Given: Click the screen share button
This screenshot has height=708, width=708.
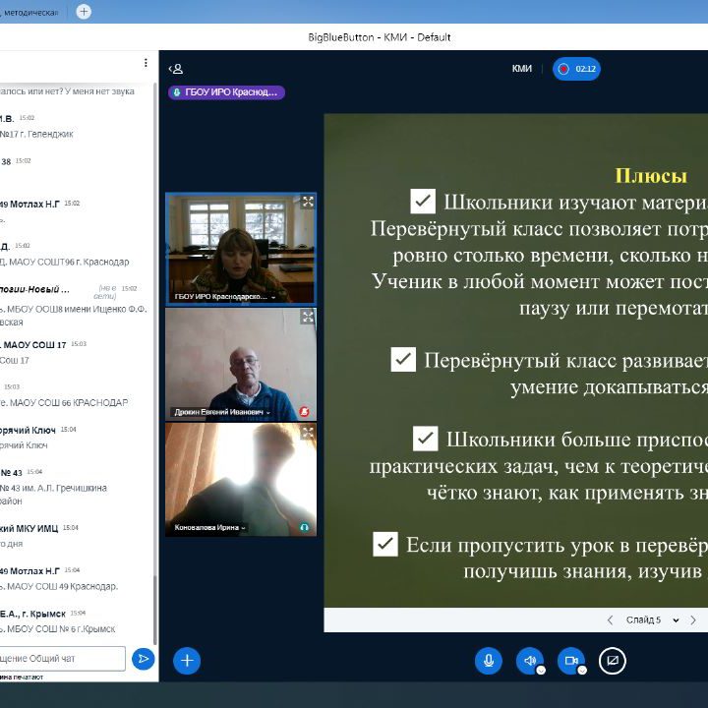Looking at the screenshot, I should [612, 661].
